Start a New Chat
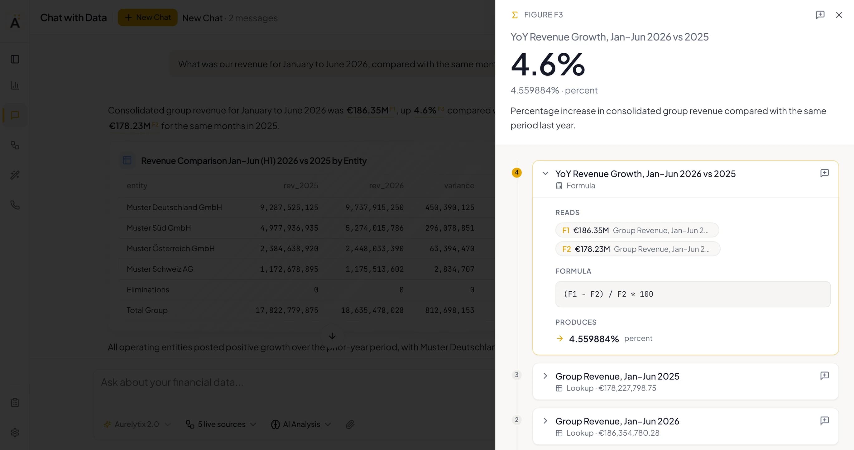 click(x=147, y=17)
